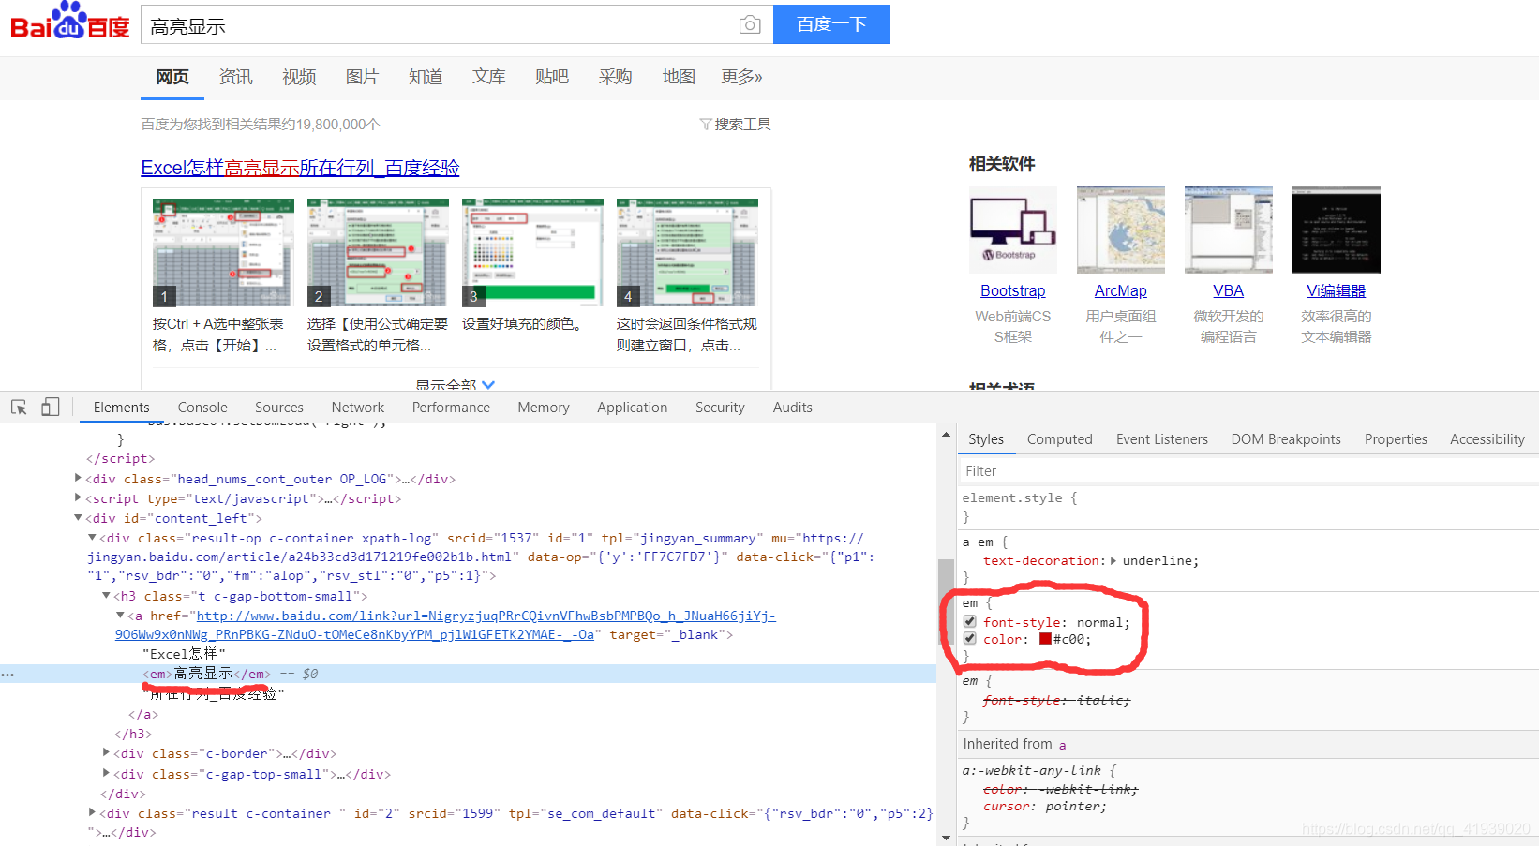
Task: Expand the underline text-decoration value
Action: click(1113, 561)
